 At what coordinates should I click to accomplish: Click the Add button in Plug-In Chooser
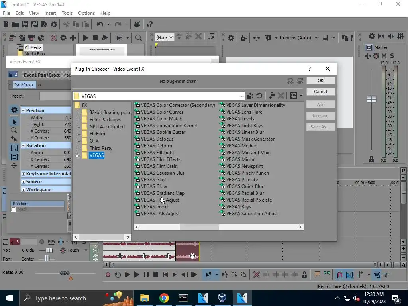(x=321, y=104)
